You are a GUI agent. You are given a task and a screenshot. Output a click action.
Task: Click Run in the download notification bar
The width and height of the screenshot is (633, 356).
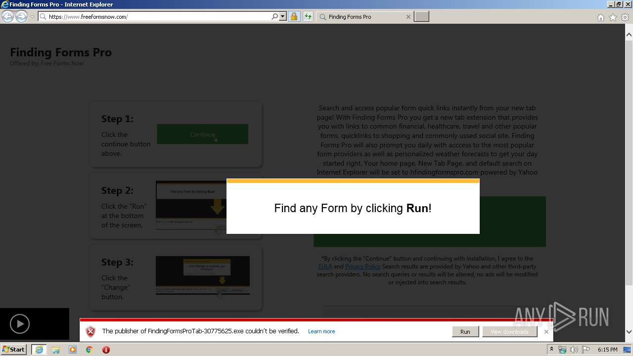pos(465,332)
